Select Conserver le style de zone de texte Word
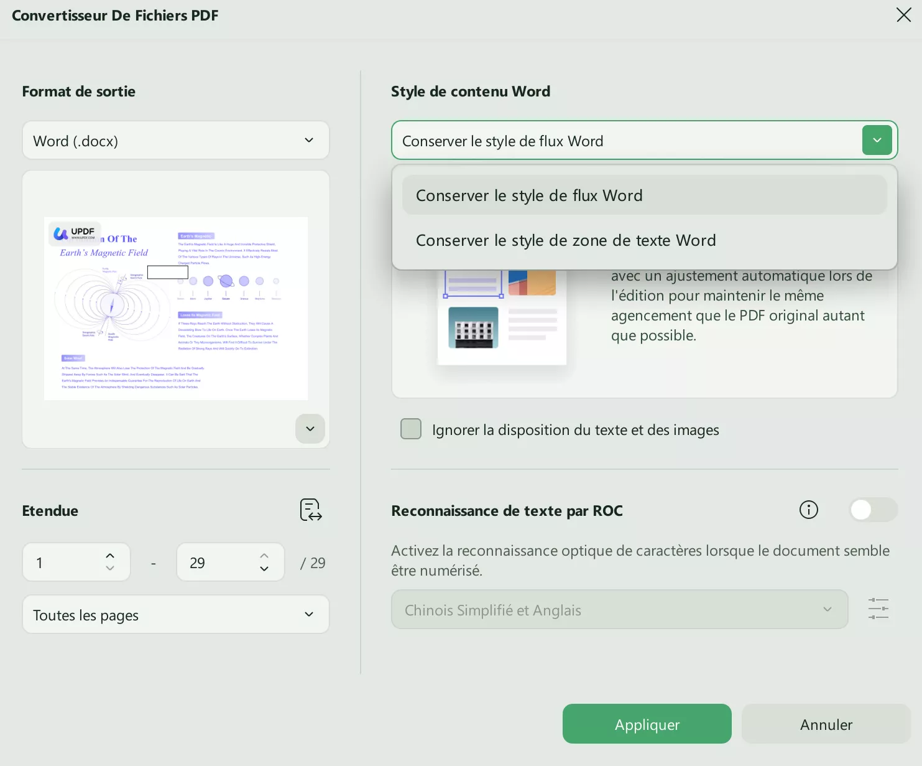922x766 pixels. click(566, 240)
